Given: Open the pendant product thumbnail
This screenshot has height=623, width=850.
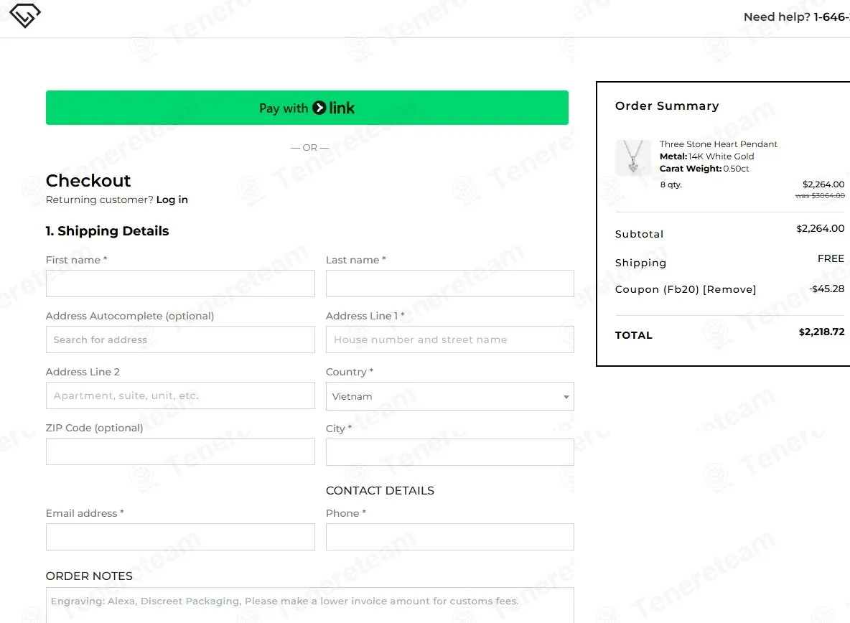Looking at the screenshot, I should (x=633, y=158).
